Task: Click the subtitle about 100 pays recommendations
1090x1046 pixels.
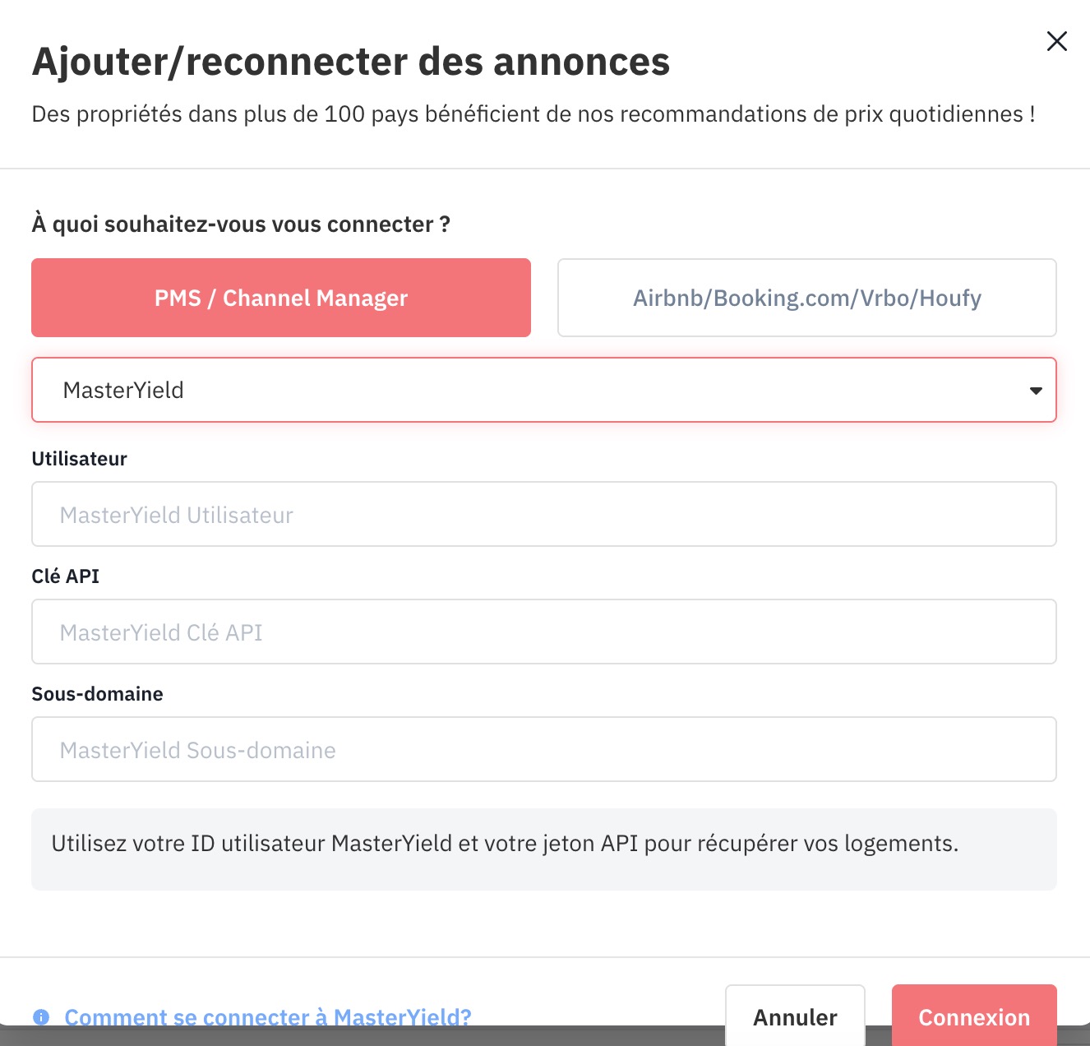Action: tap(533, 114)
